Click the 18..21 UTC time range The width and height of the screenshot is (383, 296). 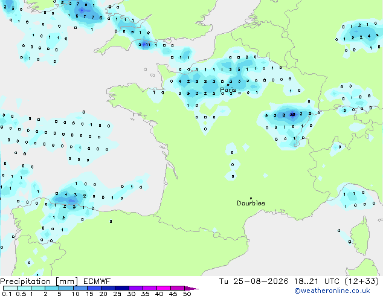[x=317, y=282]
